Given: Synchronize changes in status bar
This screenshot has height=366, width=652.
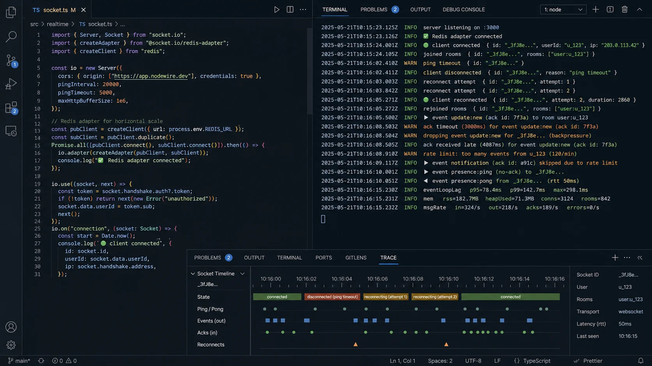Looking at the screenshot, I should tap(41, 361).
